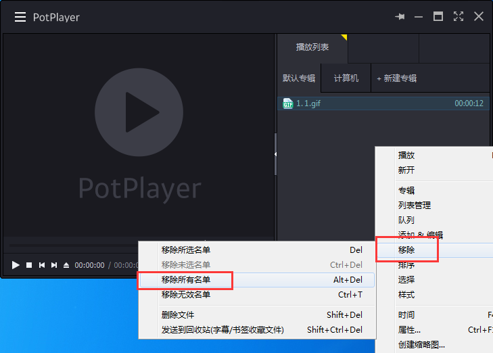Click the 00:00:00 elapsed time display
Image resolution: width=493 pixels, height=353 pixels.
[89, 265]
